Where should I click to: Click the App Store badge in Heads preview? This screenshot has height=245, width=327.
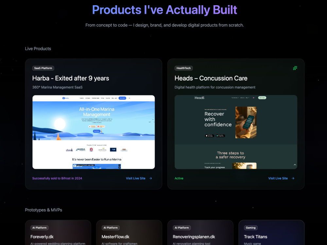pos(209,136)
